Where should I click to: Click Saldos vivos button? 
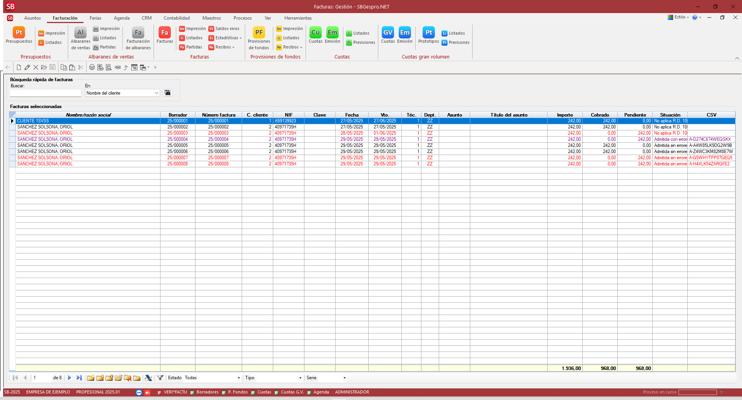[x=224, y=29]
